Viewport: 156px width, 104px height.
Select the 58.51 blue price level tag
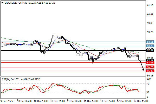pyautogui.click(x=150, y=42)
